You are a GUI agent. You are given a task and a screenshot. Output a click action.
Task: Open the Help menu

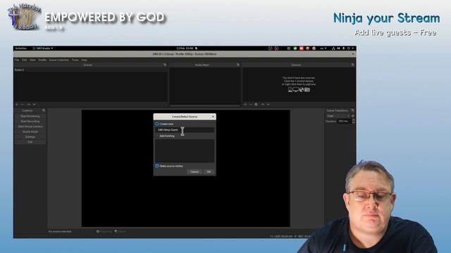pos(84,60)
